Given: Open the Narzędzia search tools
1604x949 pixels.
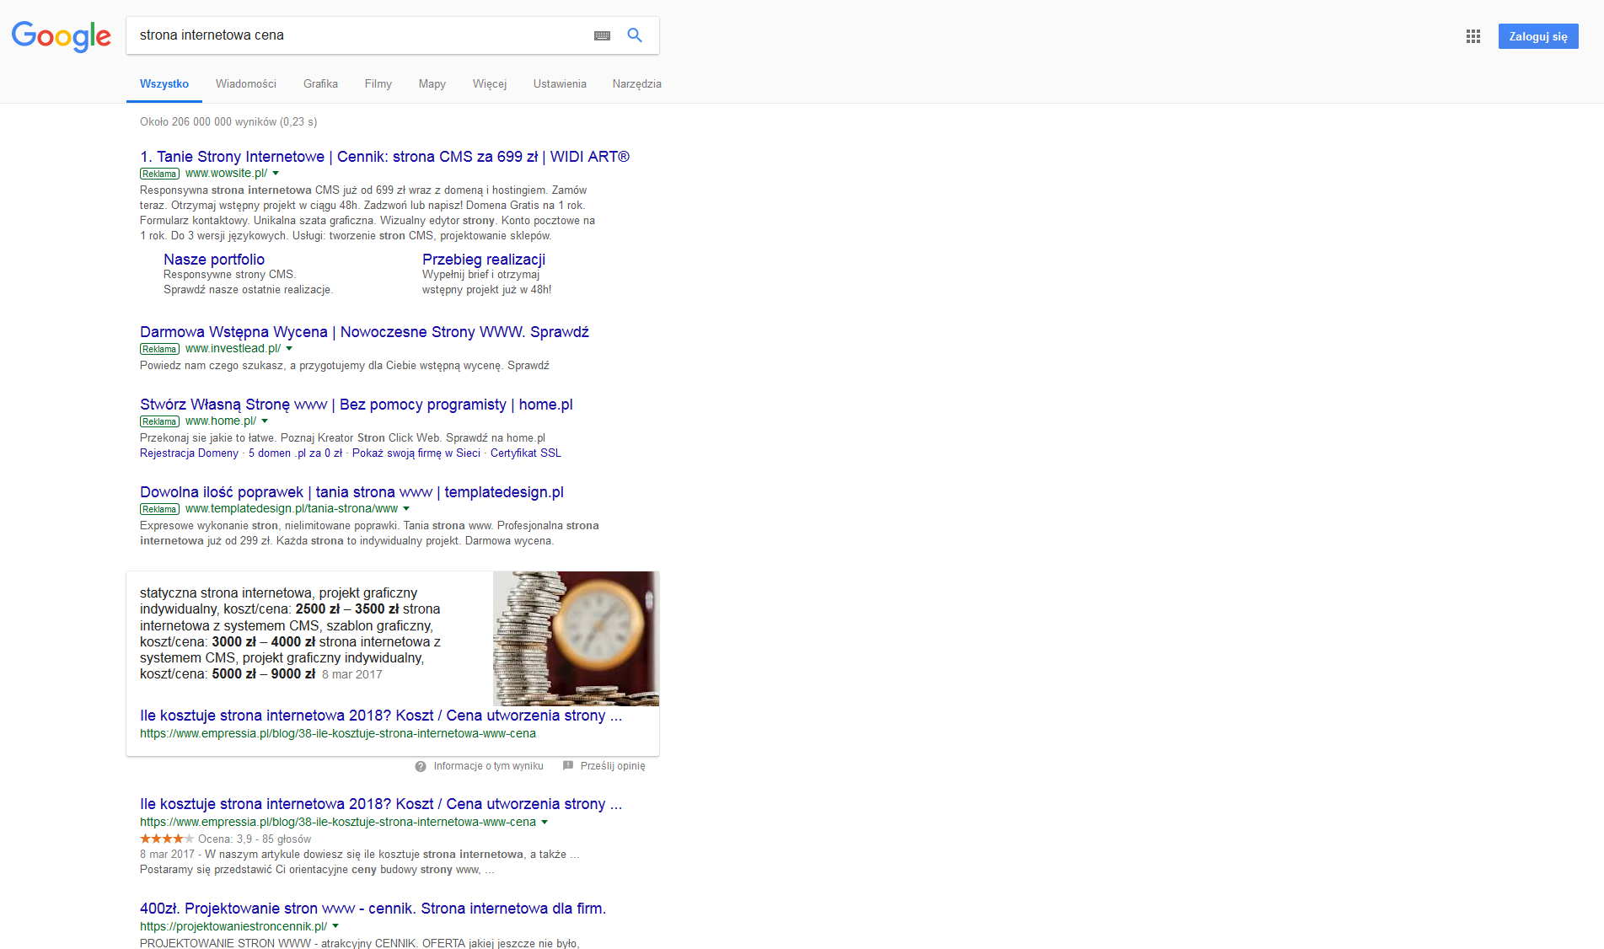Looking at the screenshot, I should point(637,83).
